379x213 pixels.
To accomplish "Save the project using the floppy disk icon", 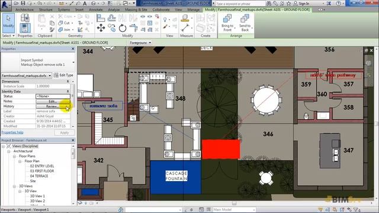I will pyautogui.click(x=23, y=3).
